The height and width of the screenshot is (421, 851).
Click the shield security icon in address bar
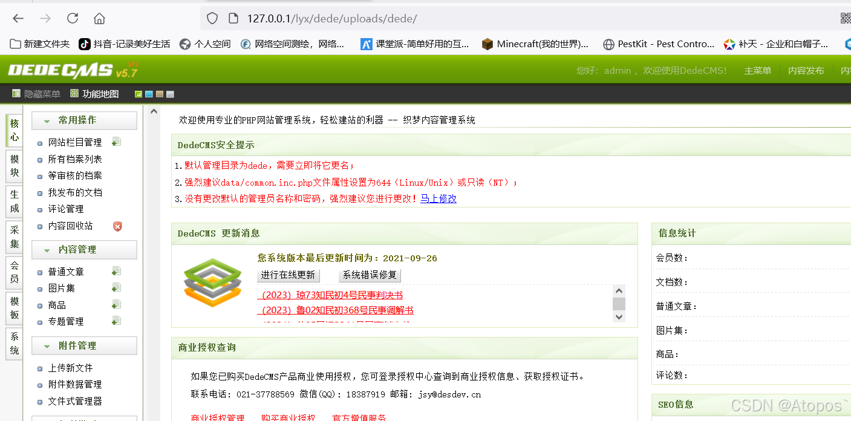click(x=212, y=19)
